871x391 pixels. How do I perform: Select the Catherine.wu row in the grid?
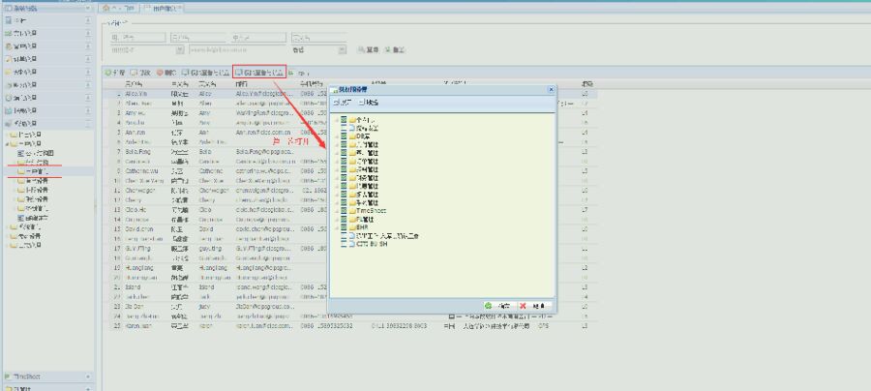(350, 171)
